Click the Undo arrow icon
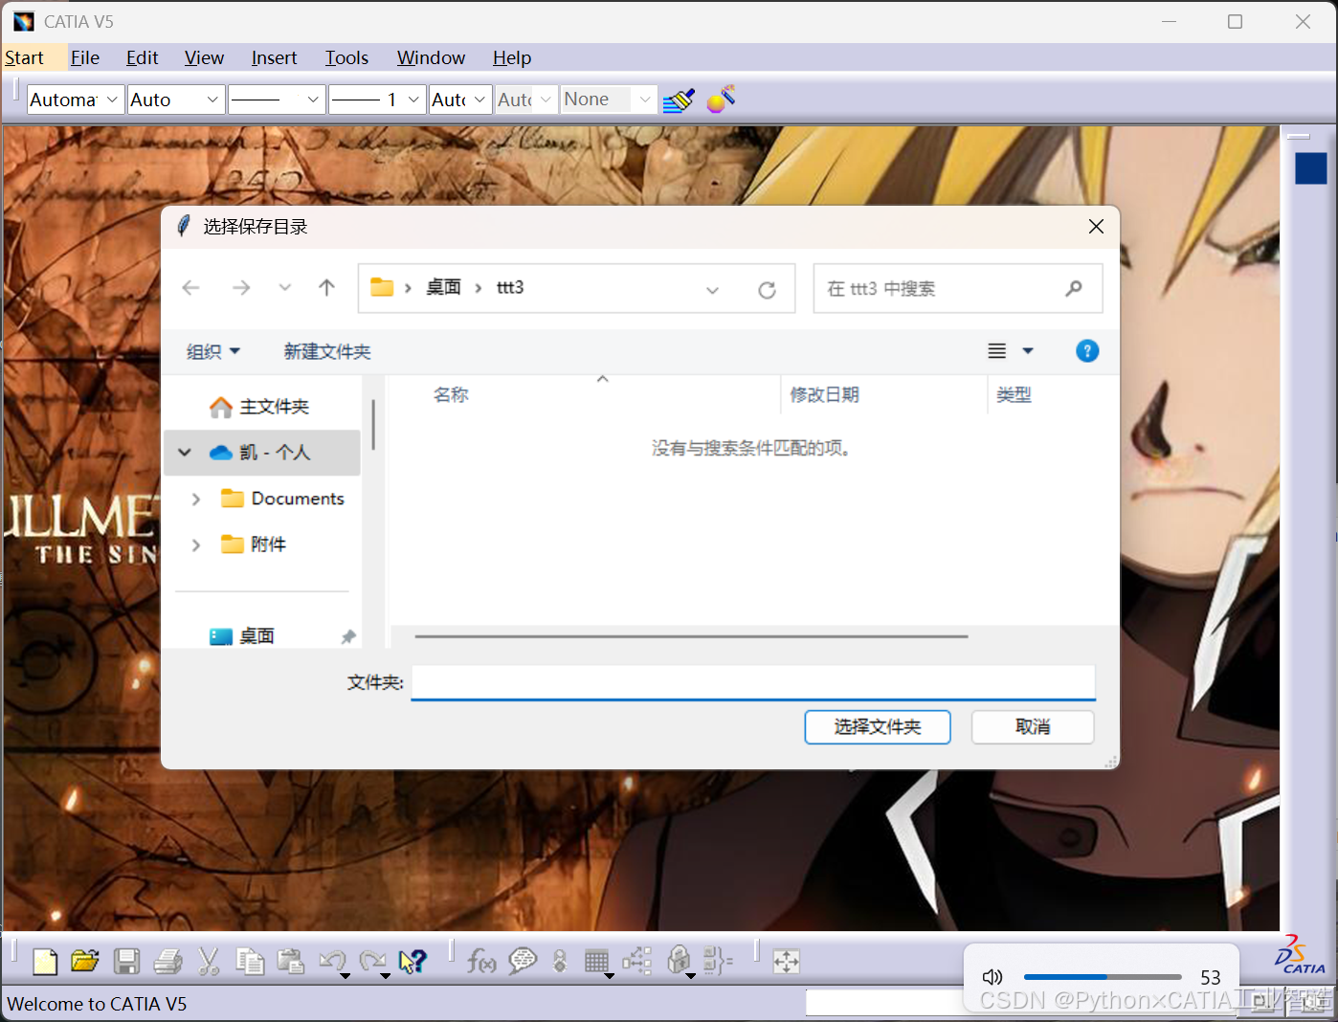This screenshot has width=1338, height=1022. point(332,961)
